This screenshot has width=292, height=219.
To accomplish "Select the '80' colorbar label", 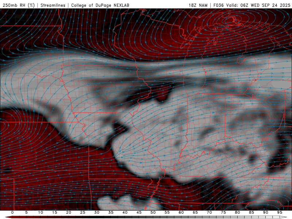I will pyautogui.click(x=238, y=212).
